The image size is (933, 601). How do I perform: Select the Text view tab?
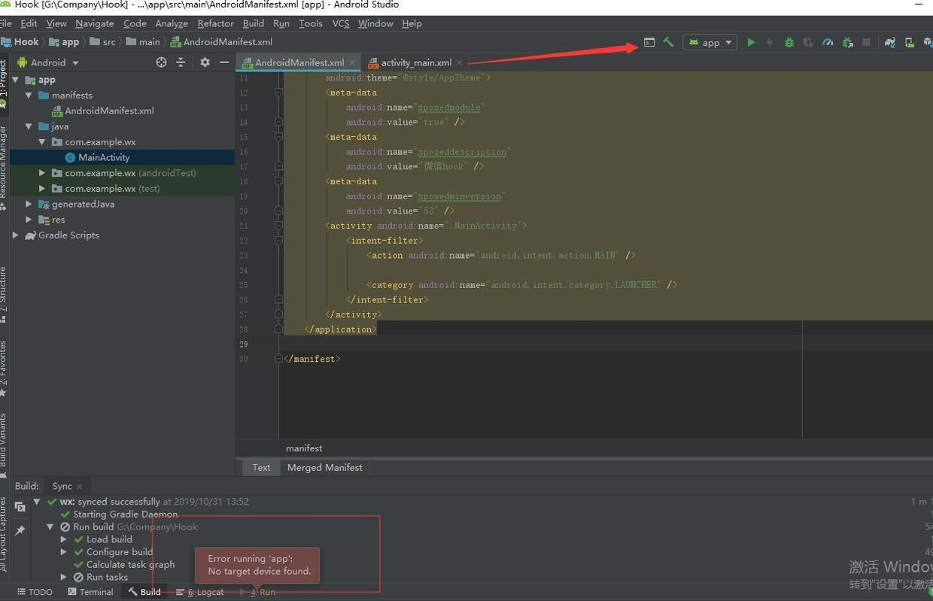[x=261, y=467]
